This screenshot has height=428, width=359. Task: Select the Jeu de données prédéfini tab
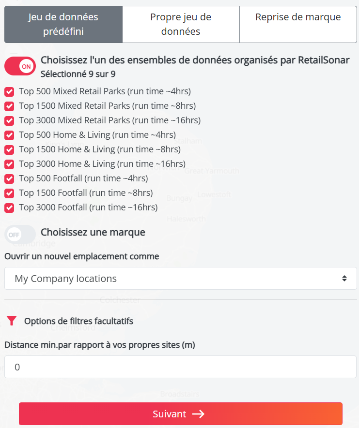pyautogui.click(x=63, y=24)
